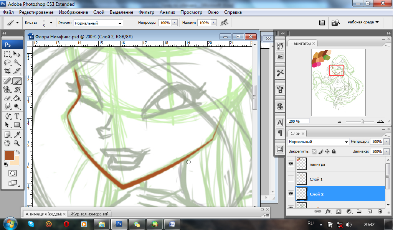Expand the layer blending mode Нормальный dropdown
Screen dimensions: 393x230
318,141
